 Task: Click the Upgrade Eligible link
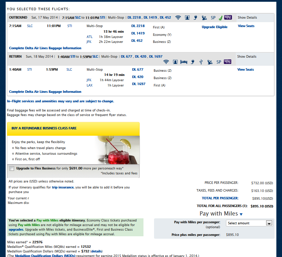pyautogui.click(x=214, y=27)
